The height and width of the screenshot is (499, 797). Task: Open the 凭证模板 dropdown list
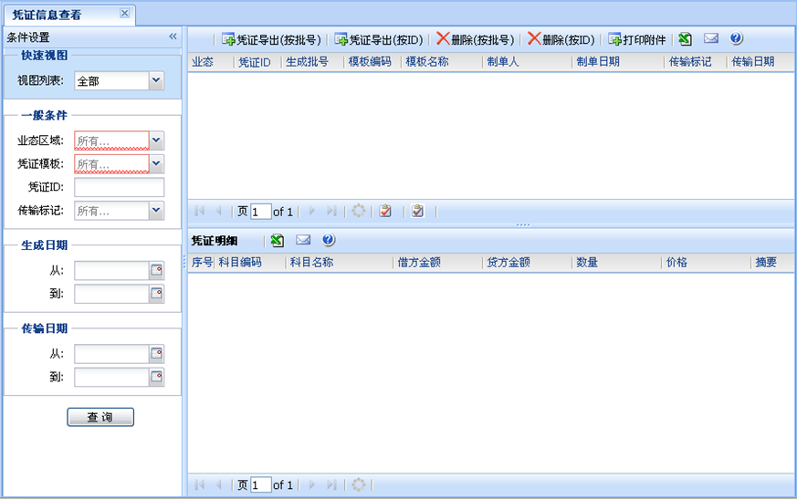[x=156, y=164]
